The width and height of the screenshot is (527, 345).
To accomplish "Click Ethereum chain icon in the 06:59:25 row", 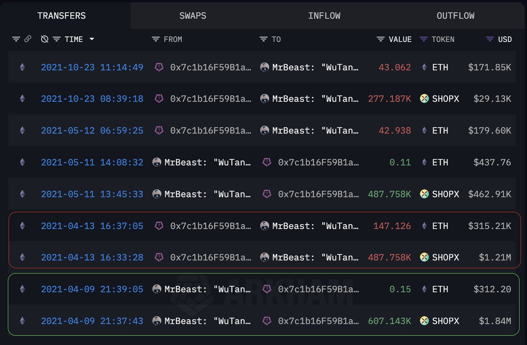I will 22,131.
